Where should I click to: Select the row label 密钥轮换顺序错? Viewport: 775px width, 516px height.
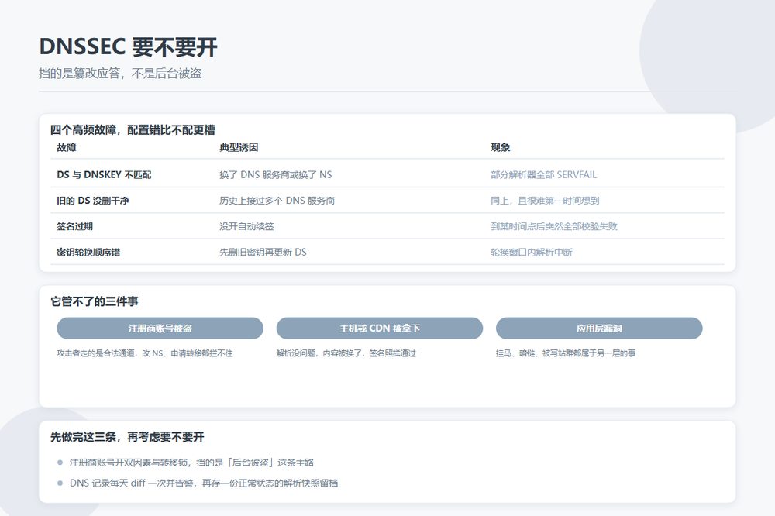click(88, 252)
